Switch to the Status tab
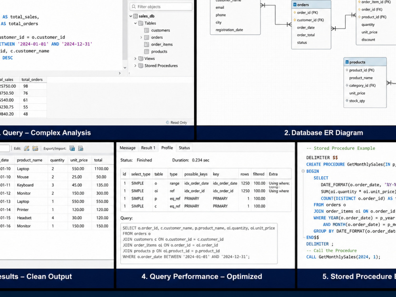Image resolution: width=396 pixels, height=297 pixels. (185, 148)
